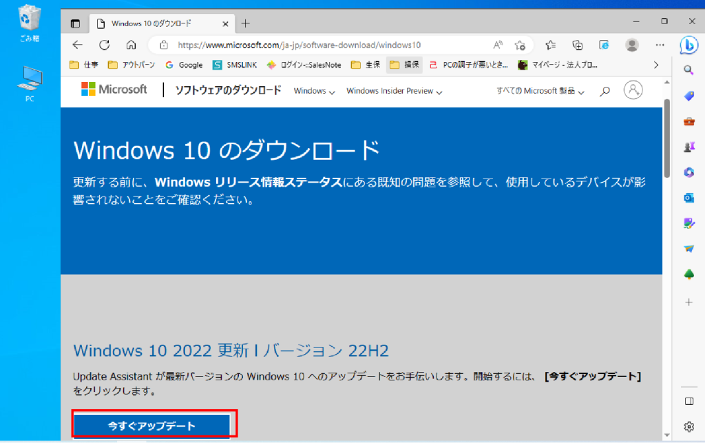Open the sidebar Microsoft 365 icon

(x=688, y=172)
